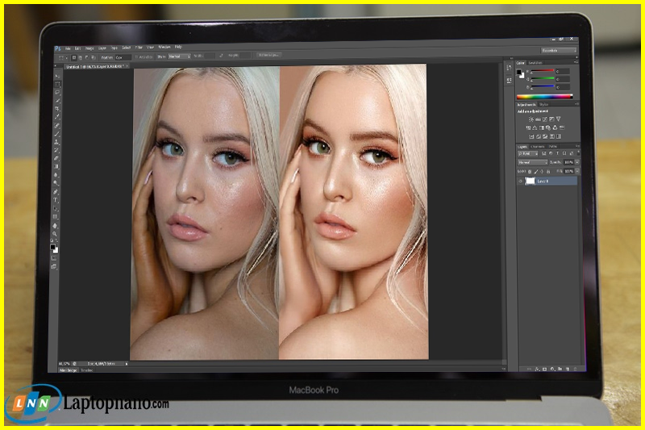Select the Rectangular Marquee tool
This screenshot has height=430, width=645.
[x=56, y=84]
